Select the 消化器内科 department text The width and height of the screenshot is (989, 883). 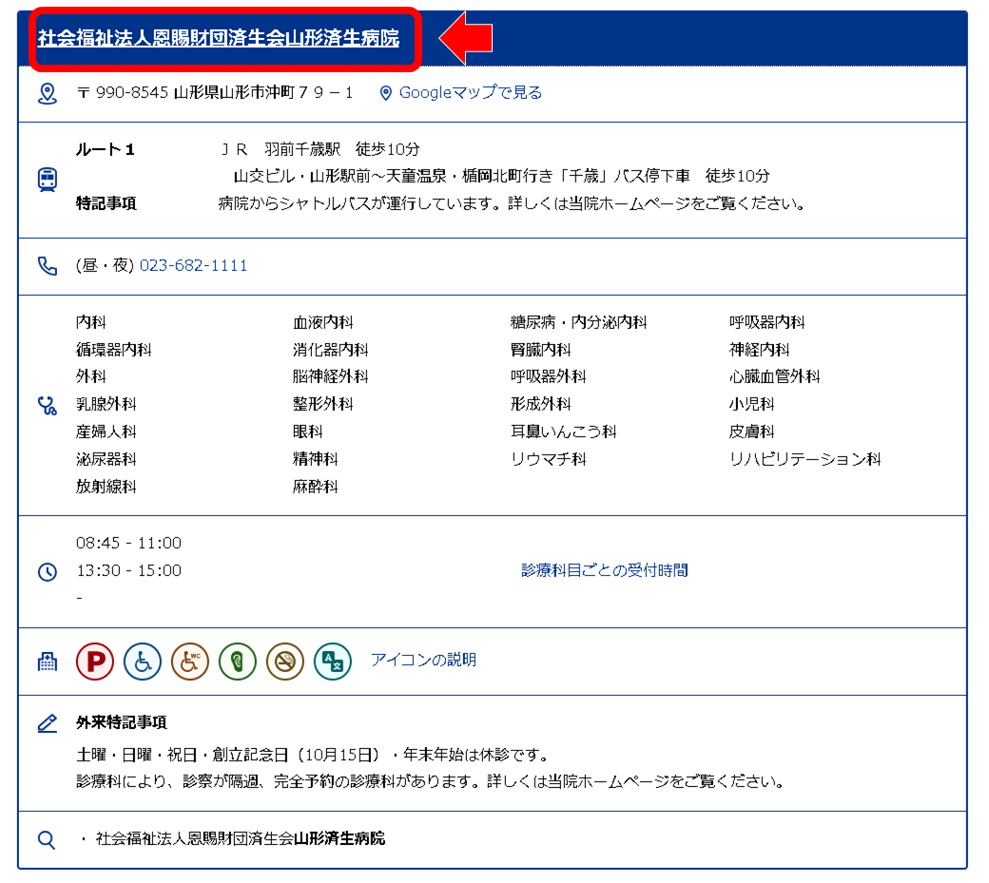pyautogui.click(x=331, y=350)
